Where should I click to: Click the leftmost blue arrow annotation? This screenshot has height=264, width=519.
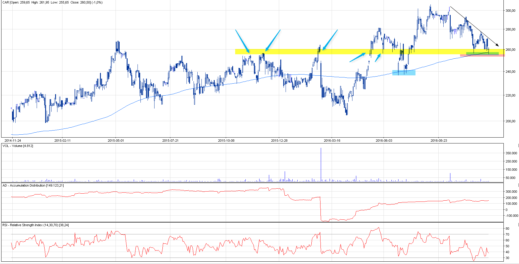242,41
